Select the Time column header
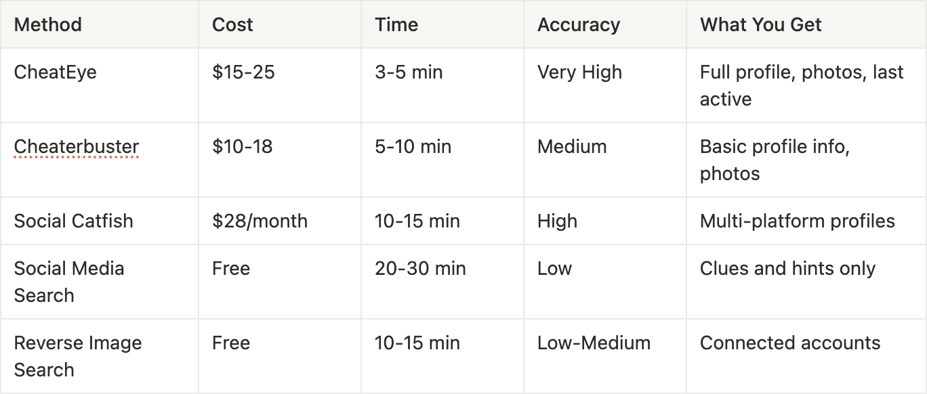Viewport: 927px width, 394px height. pyautogui.click(x=396, y=25)
